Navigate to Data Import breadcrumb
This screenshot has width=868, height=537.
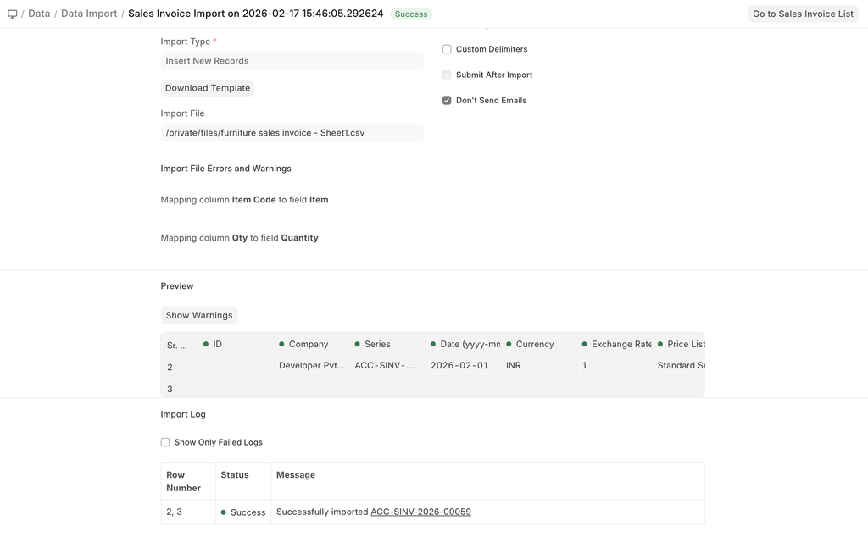[89, 14]
